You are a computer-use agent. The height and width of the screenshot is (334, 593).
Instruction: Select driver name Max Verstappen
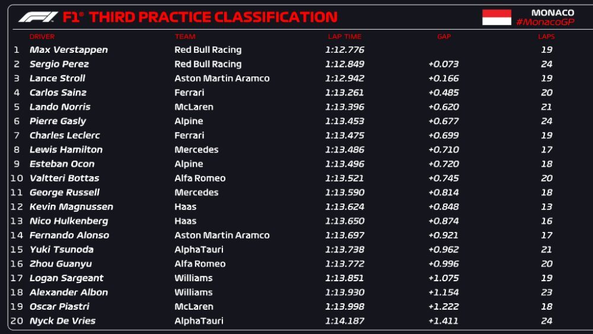[x=68, y=50]
